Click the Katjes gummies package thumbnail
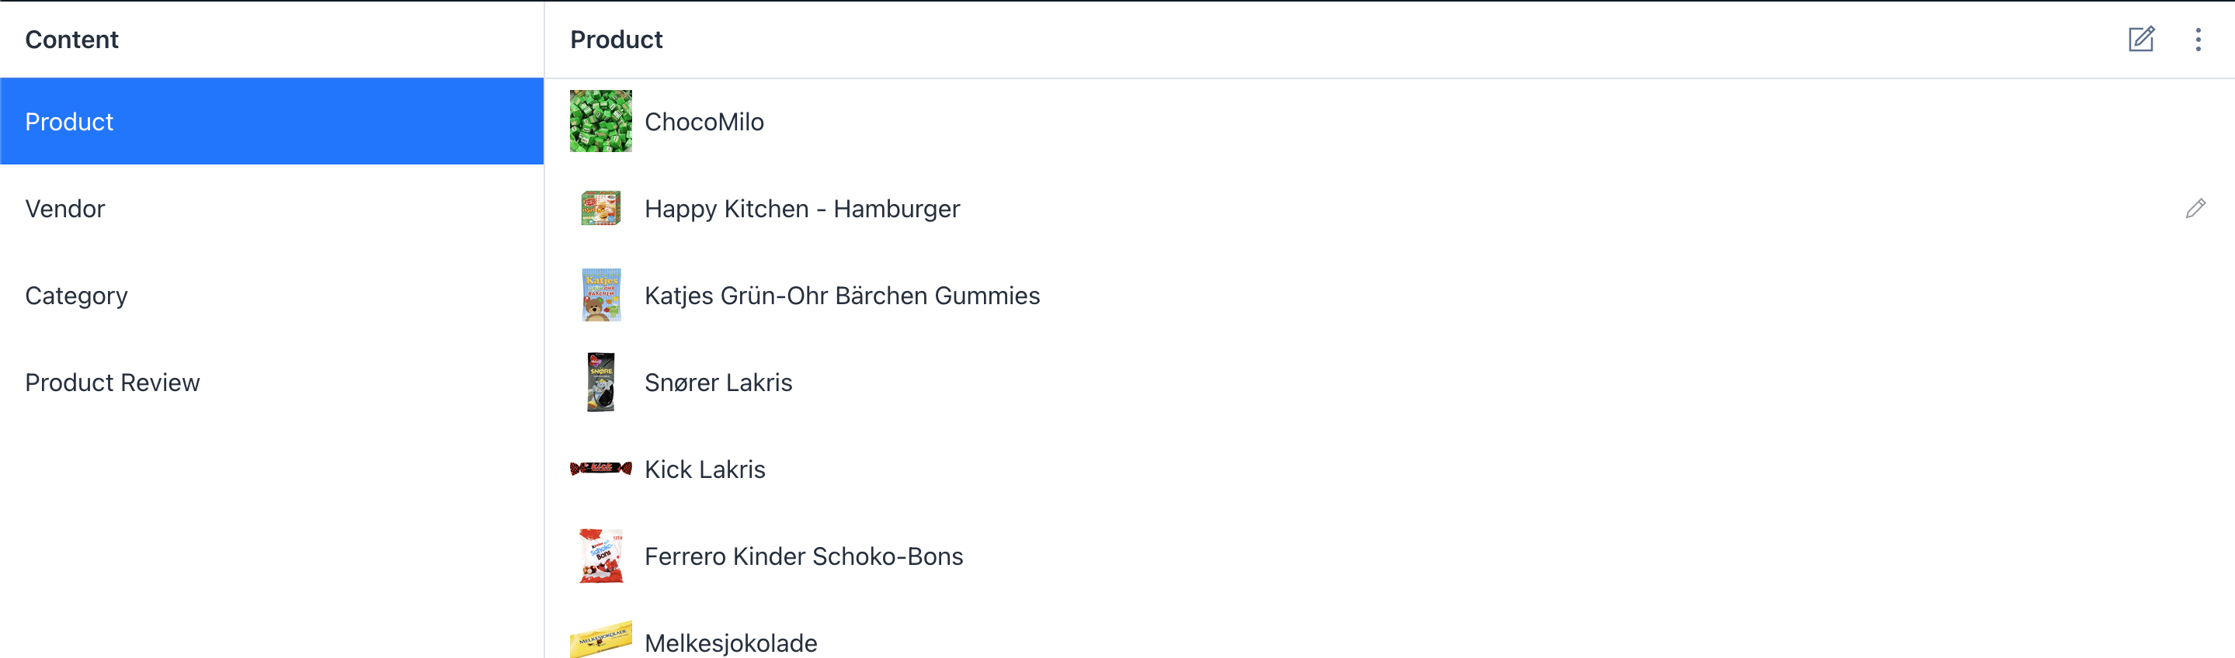Screen dimensions: 2235x658 tap(601, 295)
